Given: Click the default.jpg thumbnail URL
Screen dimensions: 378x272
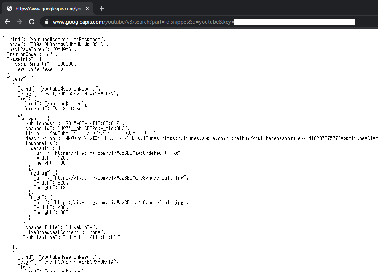Looking at the screenshot, I should click(x=116, y=153).
